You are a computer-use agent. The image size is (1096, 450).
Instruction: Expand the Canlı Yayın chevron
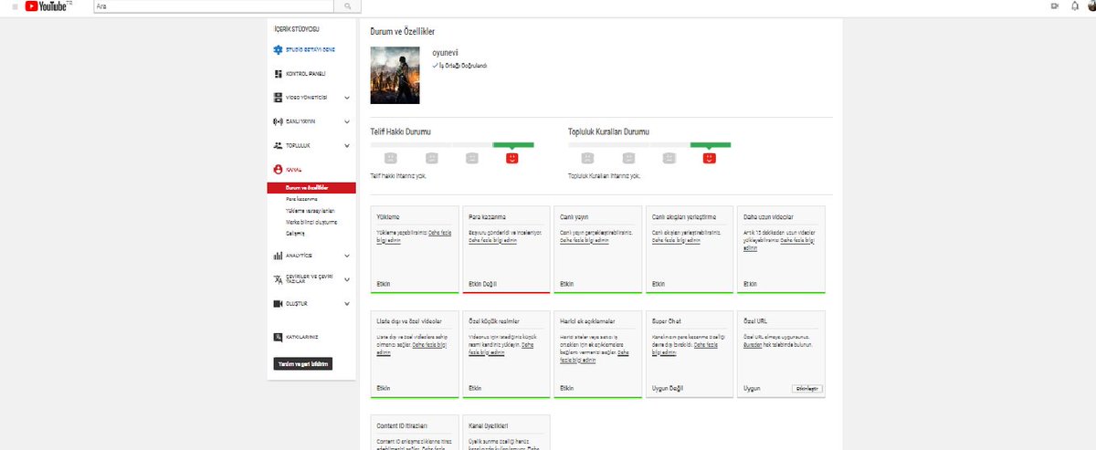(347, 120)
